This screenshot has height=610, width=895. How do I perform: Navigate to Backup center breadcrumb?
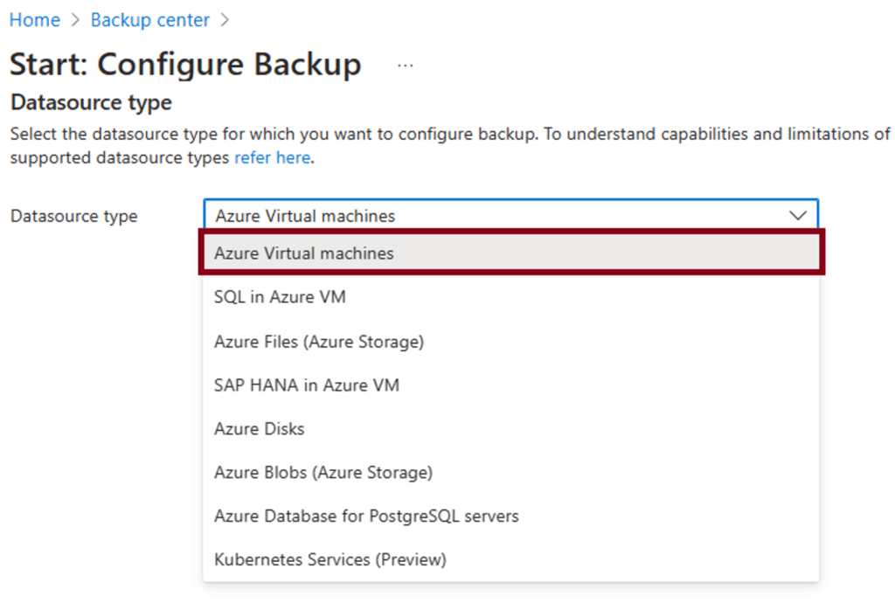(x=150, y=20)
